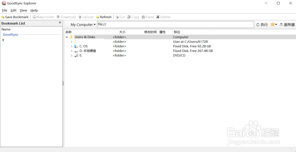Click the 'DVD/CD' note text
The image size is (296, 152).
coord(179,55)
